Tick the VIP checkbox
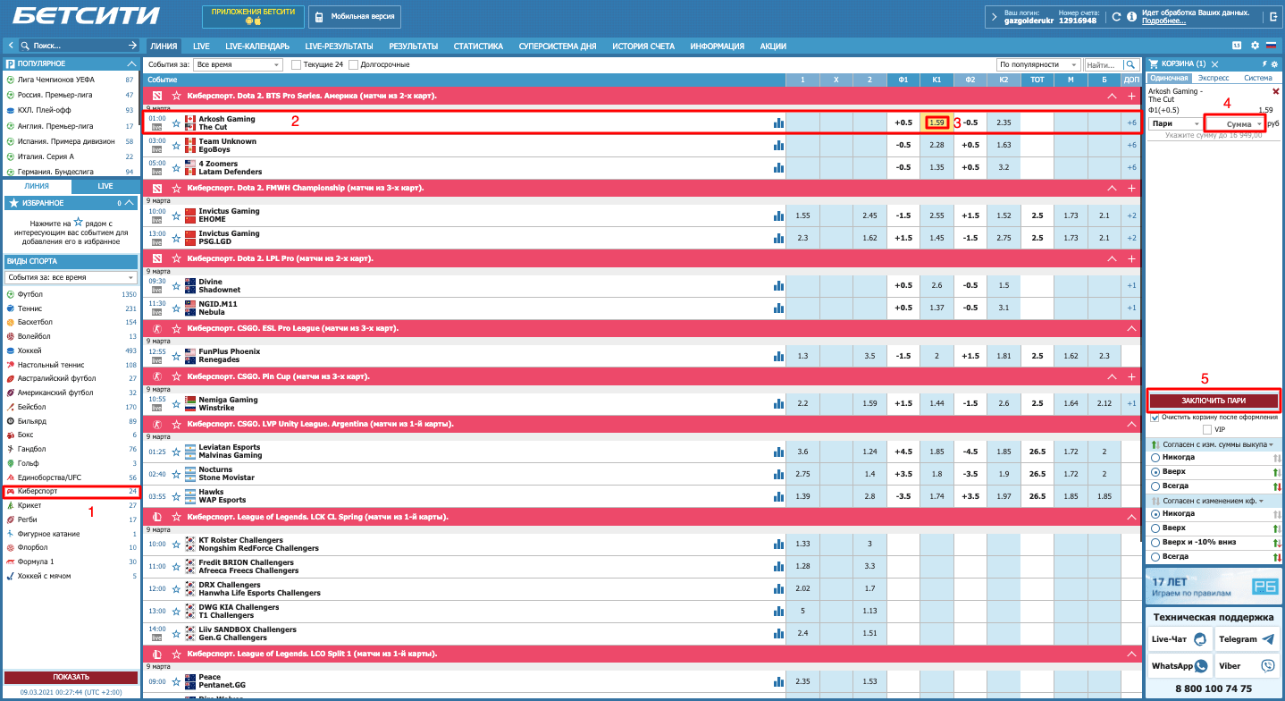 pyautogui.click(x=1207, y=430)
